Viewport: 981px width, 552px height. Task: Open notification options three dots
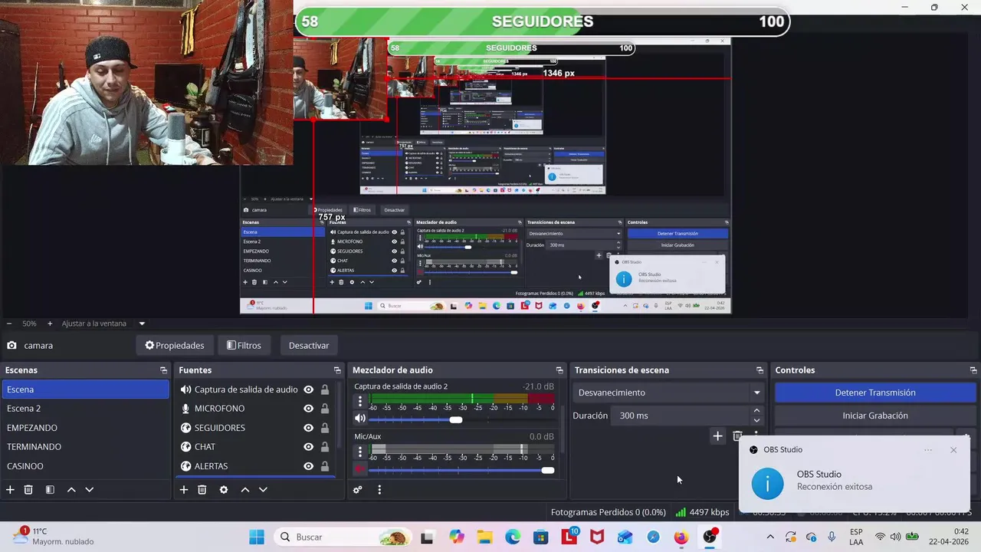tap(928, 450)
